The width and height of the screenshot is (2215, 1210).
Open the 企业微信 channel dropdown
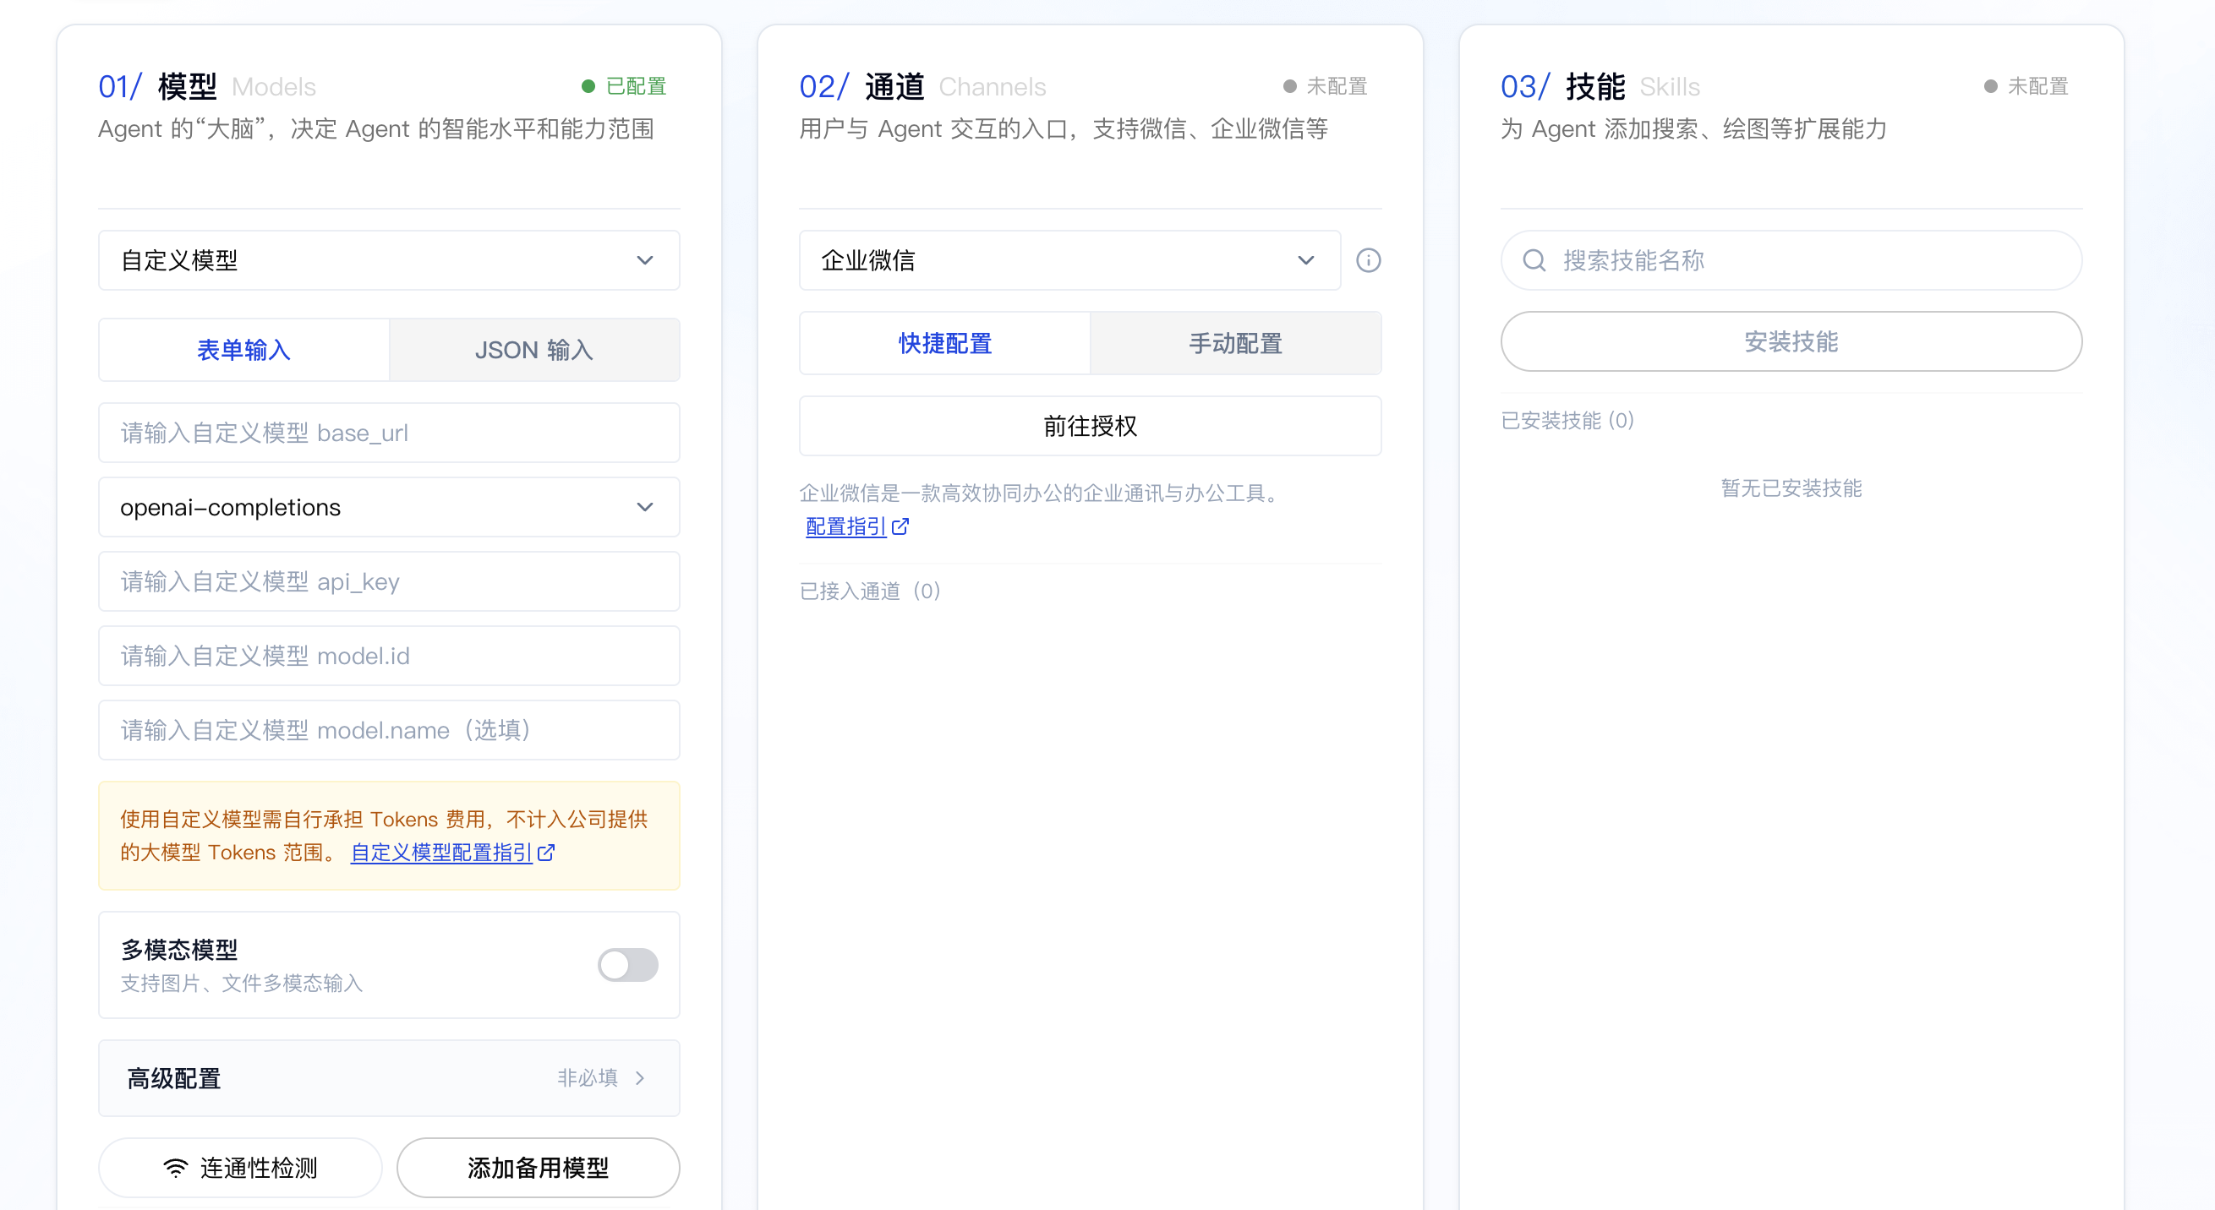pos(1069,260)
